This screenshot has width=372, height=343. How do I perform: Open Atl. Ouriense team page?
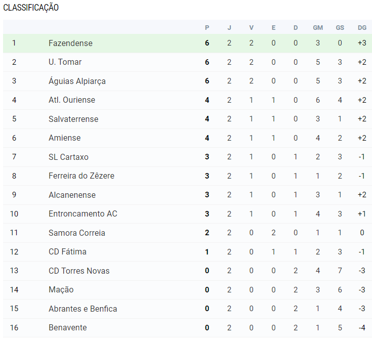click(72, 100)
